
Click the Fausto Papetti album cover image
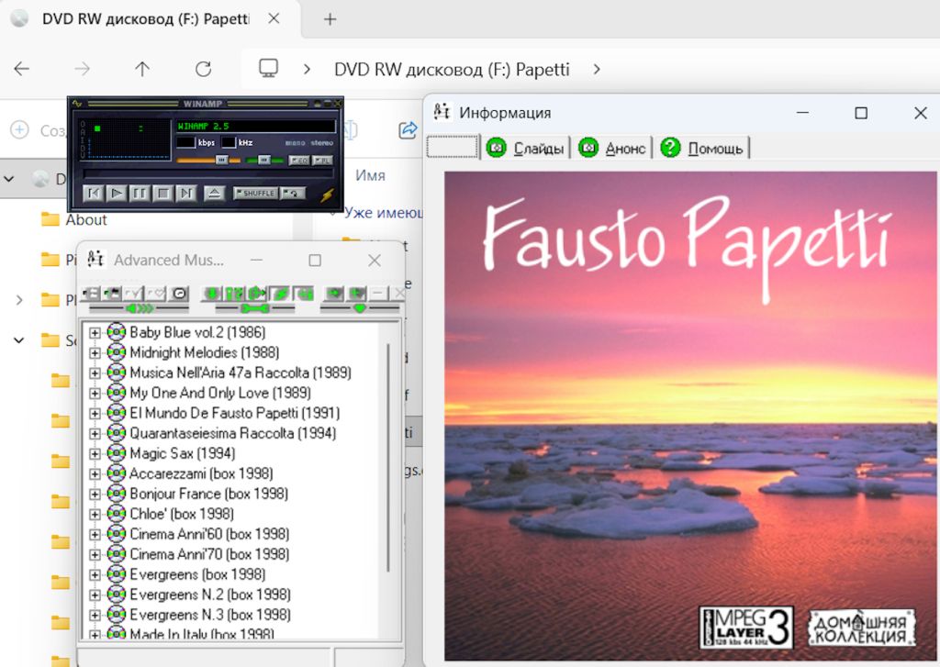[690, 416]
